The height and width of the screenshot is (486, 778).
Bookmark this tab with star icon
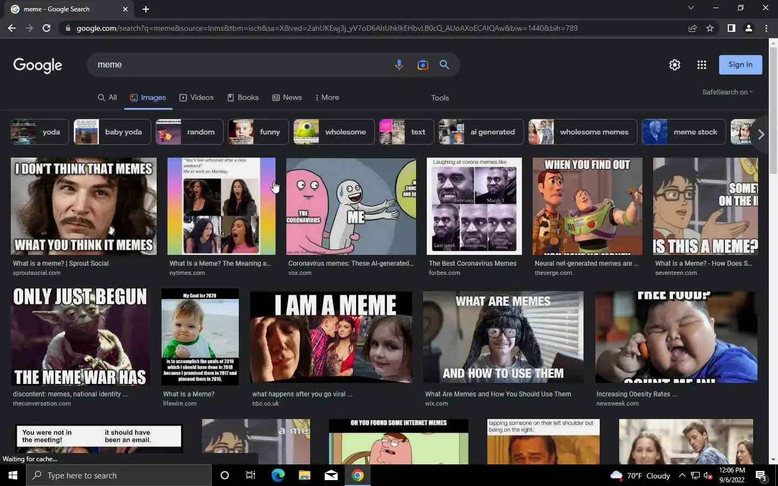[x=710, y=28]
